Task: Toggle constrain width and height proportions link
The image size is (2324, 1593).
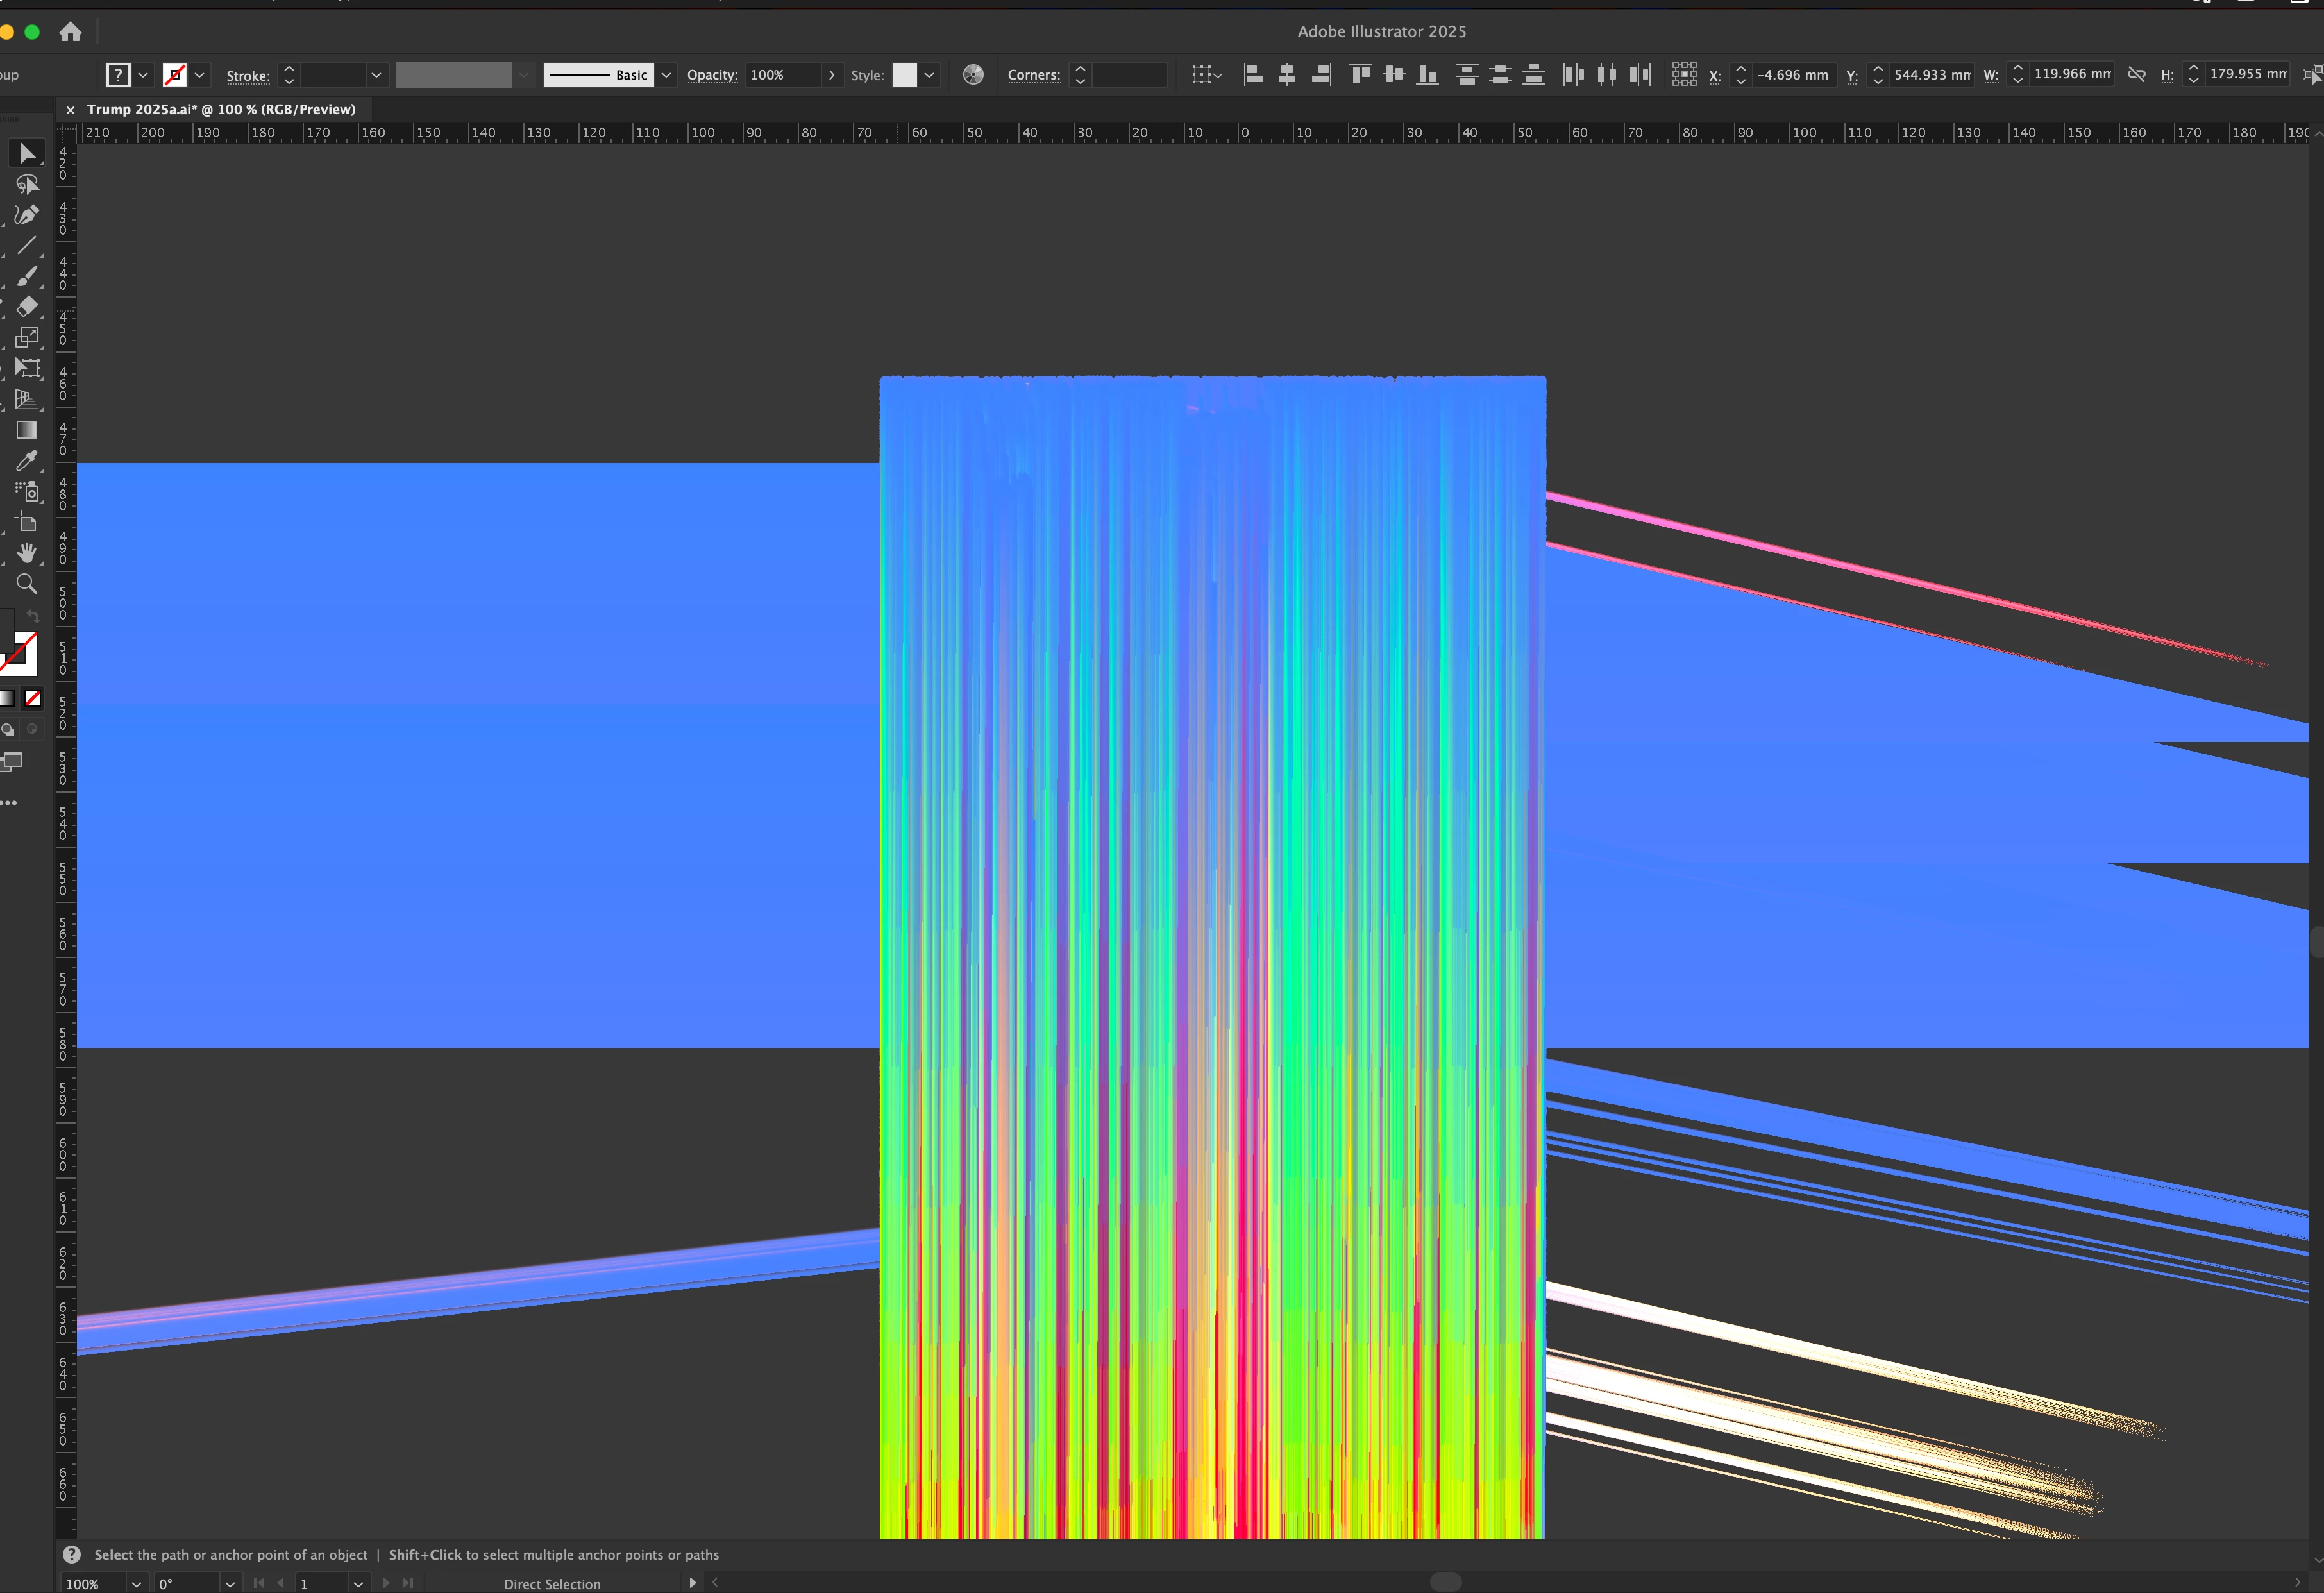Action: click(2136, 74)
